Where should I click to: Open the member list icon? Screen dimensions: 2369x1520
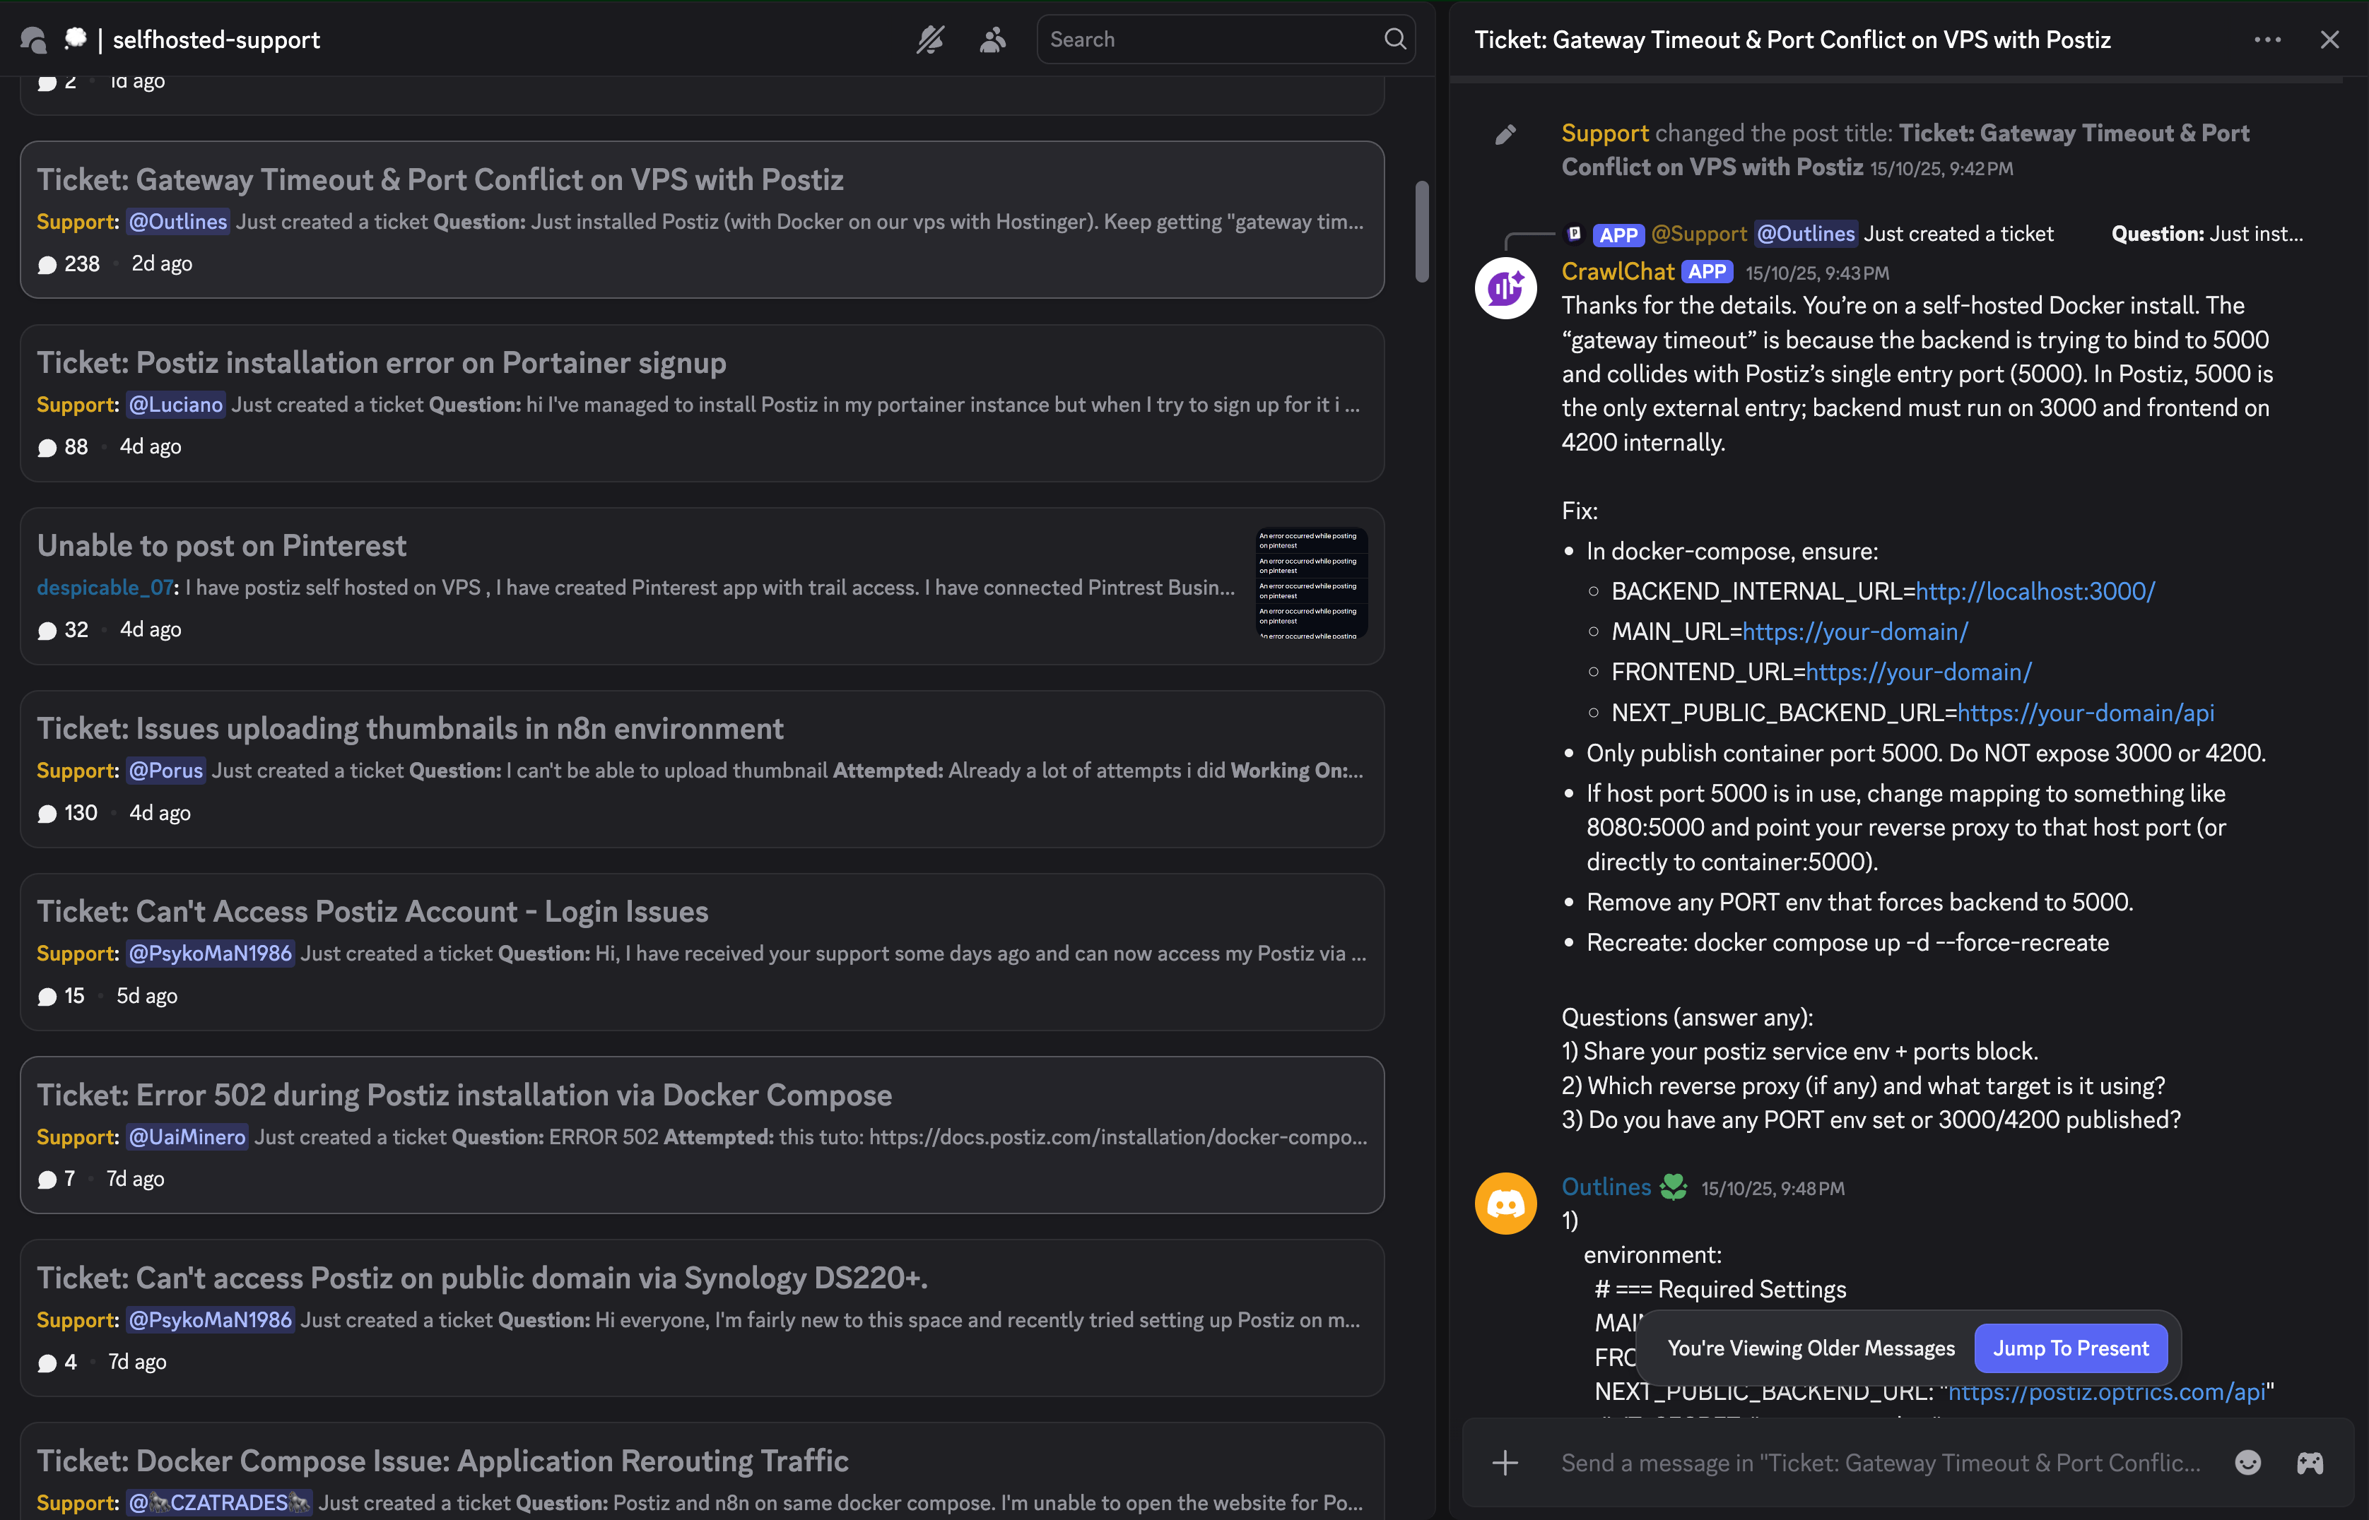[x=992, y=40]
